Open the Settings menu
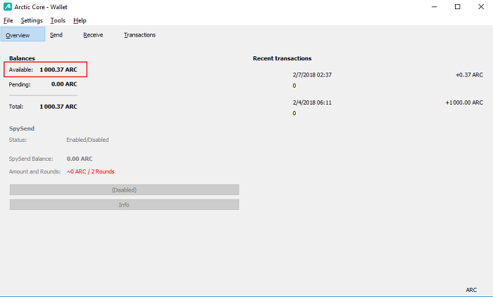Image resolution: width=493 pixels, height=297 pixels. point(32,20)
